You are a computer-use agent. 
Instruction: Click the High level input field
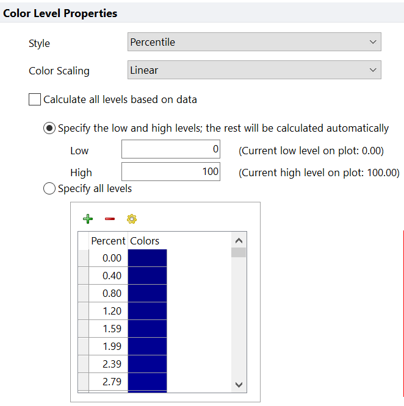tap(171, 172)
